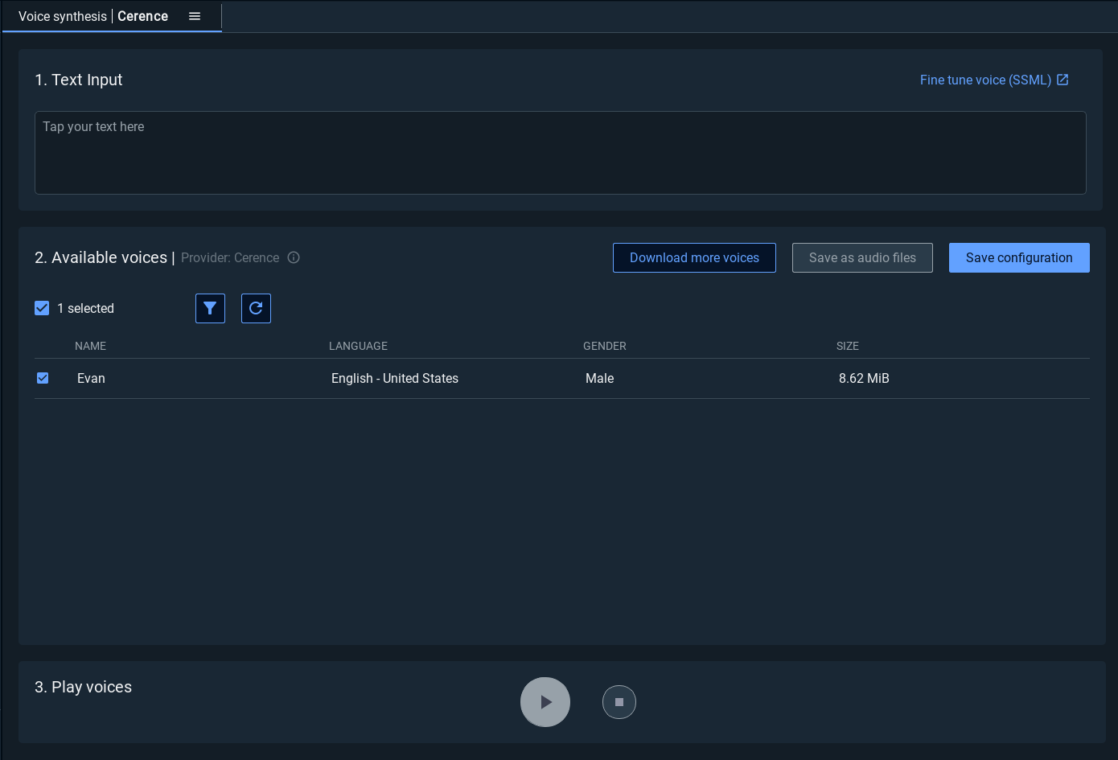Open the hamburger menu beside Cerence

click(195, 16)
